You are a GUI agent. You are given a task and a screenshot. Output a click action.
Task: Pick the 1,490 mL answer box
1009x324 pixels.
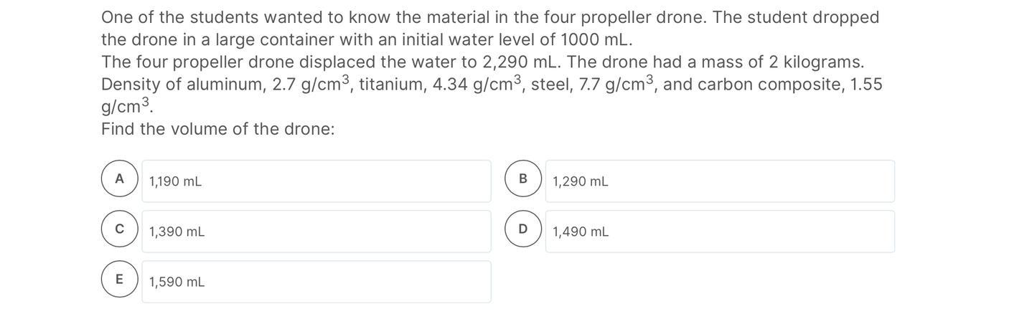pyautogui.click(x=720, y=232)
